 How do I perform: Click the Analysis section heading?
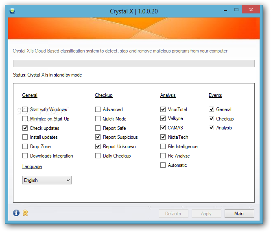168,95
